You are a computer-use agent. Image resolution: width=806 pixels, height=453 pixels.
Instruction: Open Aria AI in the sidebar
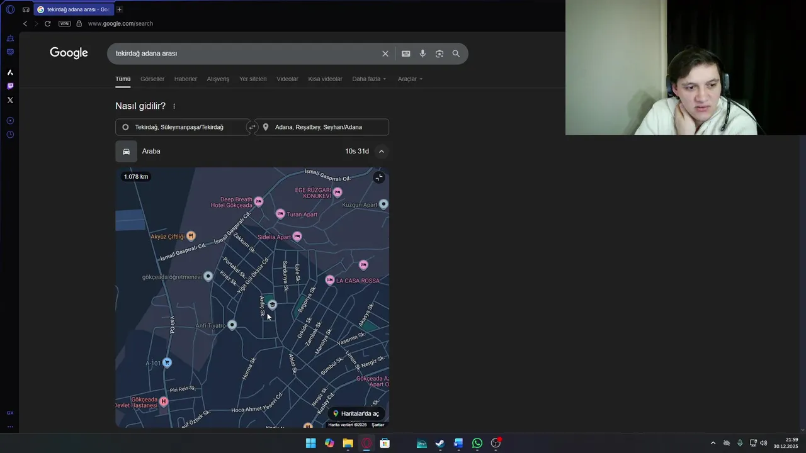pyautogui.click(x=10, y=72)
